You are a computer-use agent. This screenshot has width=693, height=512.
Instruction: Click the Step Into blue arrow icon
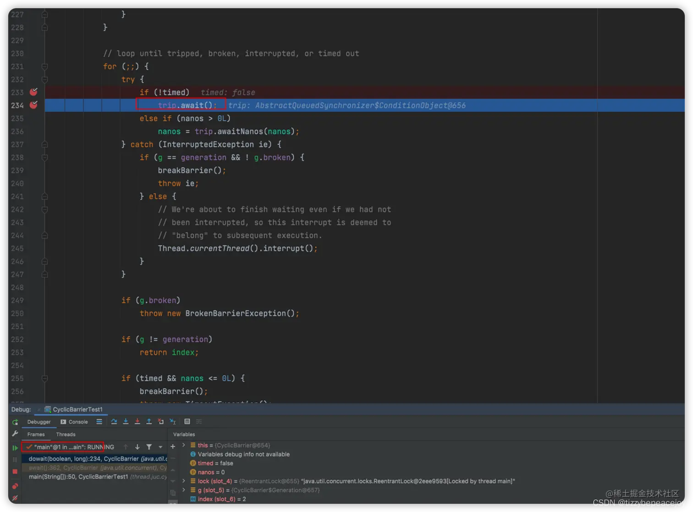point(126,422)
